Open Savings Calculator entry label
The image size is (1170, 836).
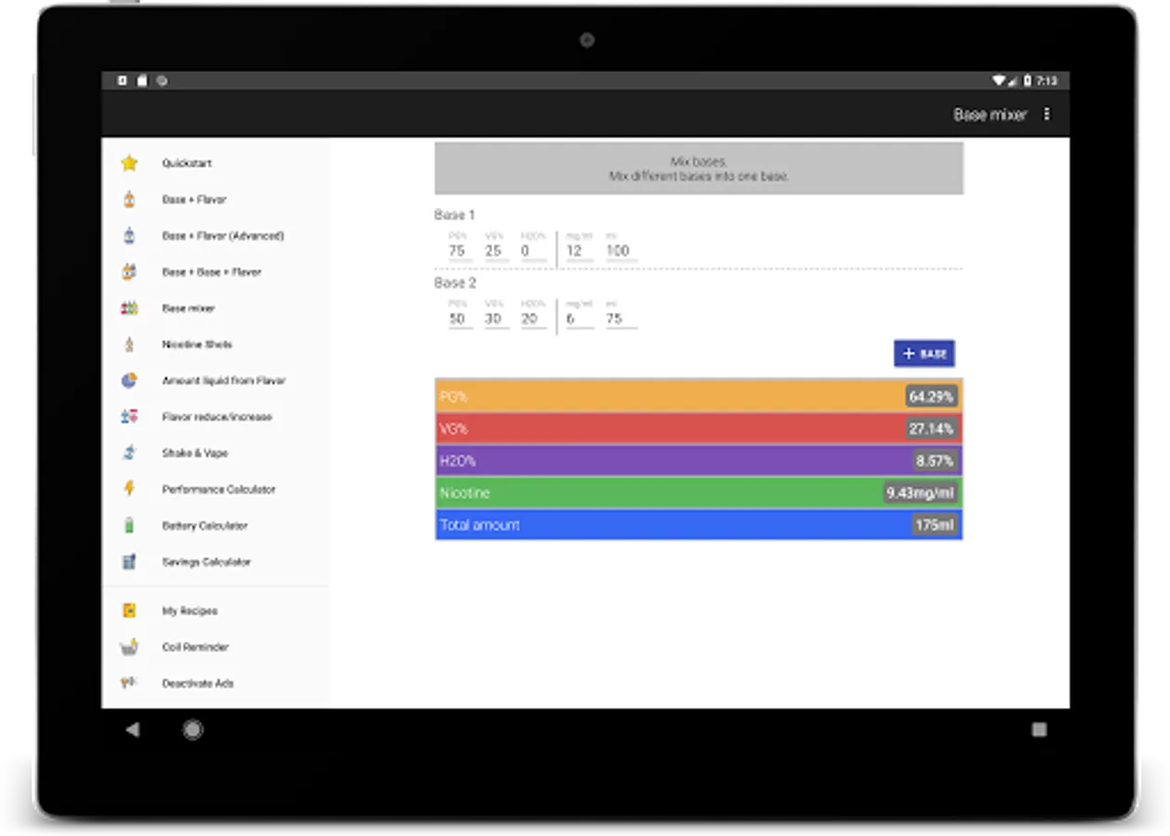click(206, 562)
